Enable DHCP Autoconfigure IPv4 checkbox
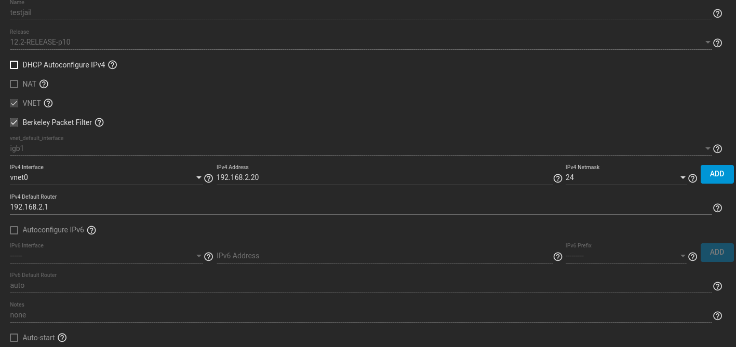 tap(14, 65)
